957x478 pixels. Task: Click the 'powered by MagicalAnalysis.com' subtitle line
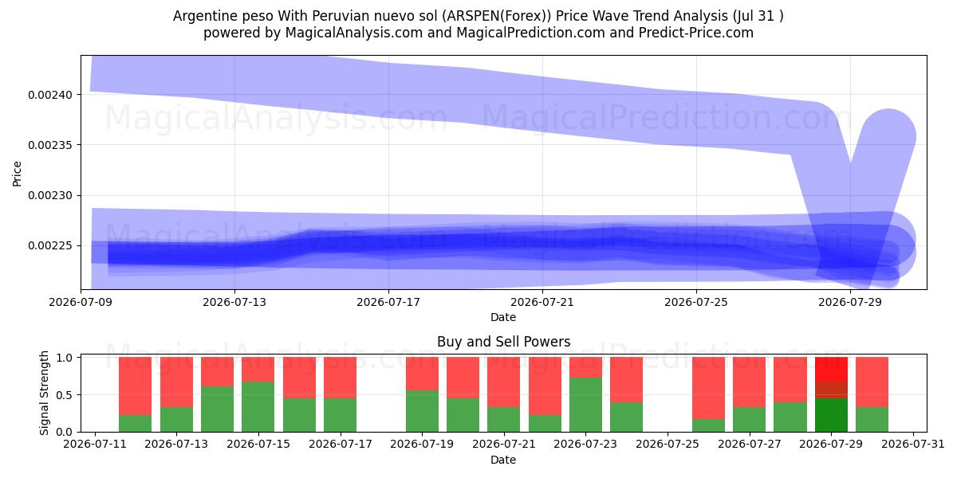tap(478, 33)
